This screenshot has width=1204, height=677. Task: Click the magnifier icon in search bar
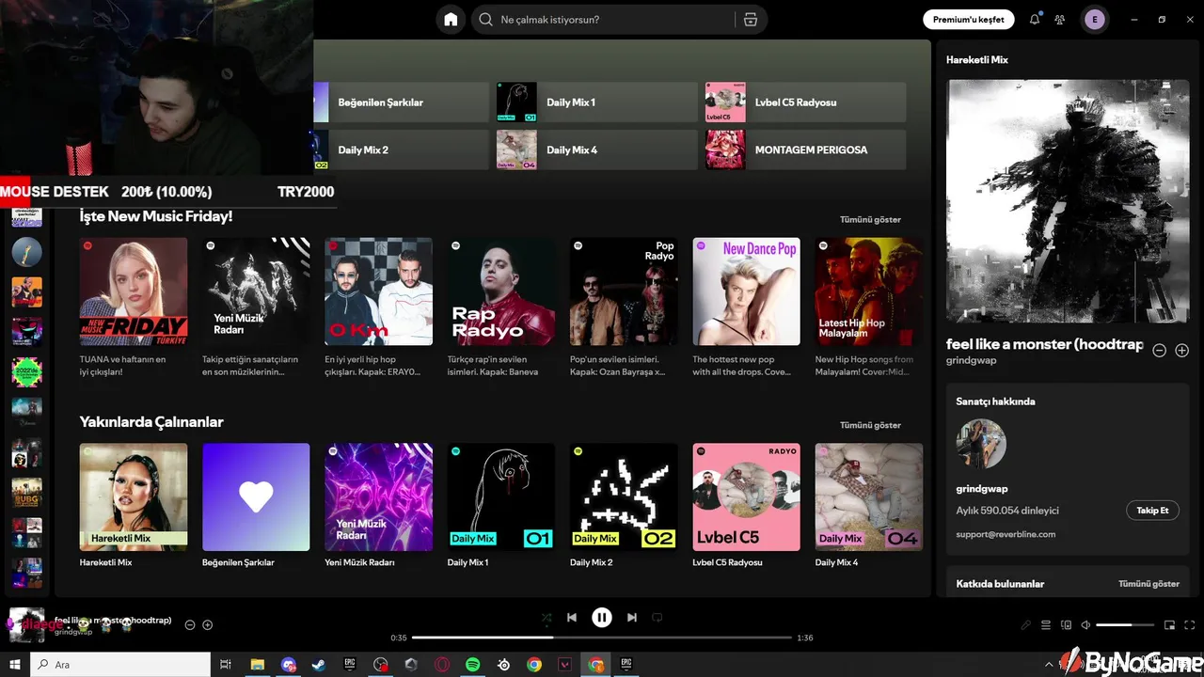pos(485,20)
